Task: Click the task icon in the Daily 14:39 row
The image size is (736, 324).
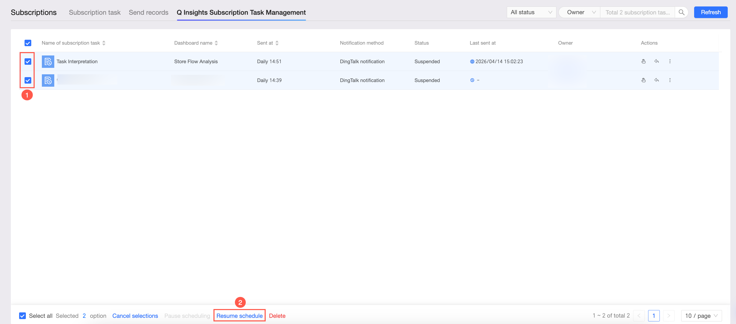Action: point(48,80)
